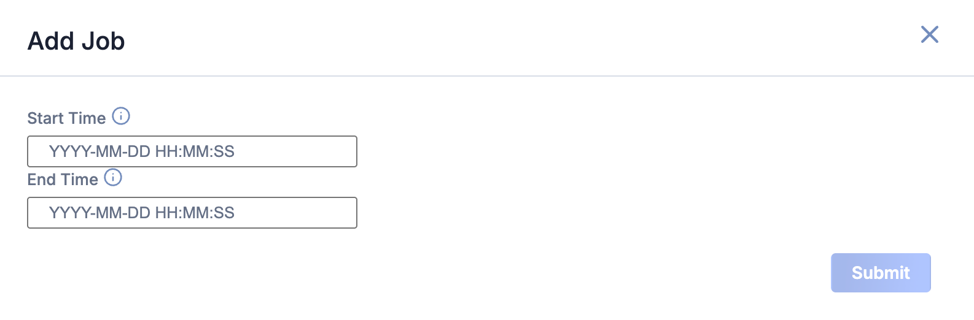Show the Start Time format hint icon
The height and width of the screenshot is (320, 974).
click(x=121, y=116)
